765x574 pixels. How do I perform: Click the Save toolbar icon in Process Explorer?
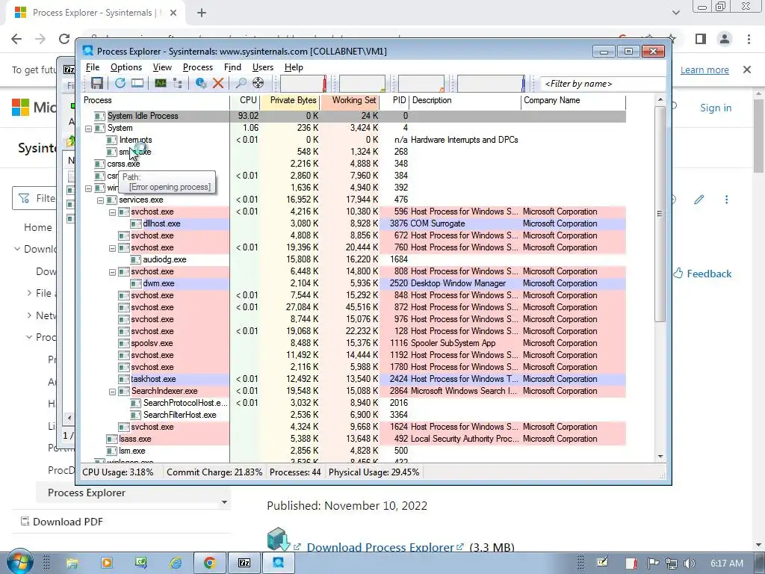(97, 83)
